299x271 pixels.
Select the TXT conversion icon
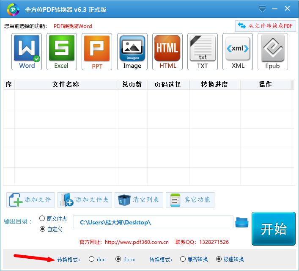203,52
